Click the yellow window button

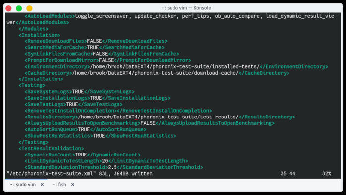click(x=29, y=8)
